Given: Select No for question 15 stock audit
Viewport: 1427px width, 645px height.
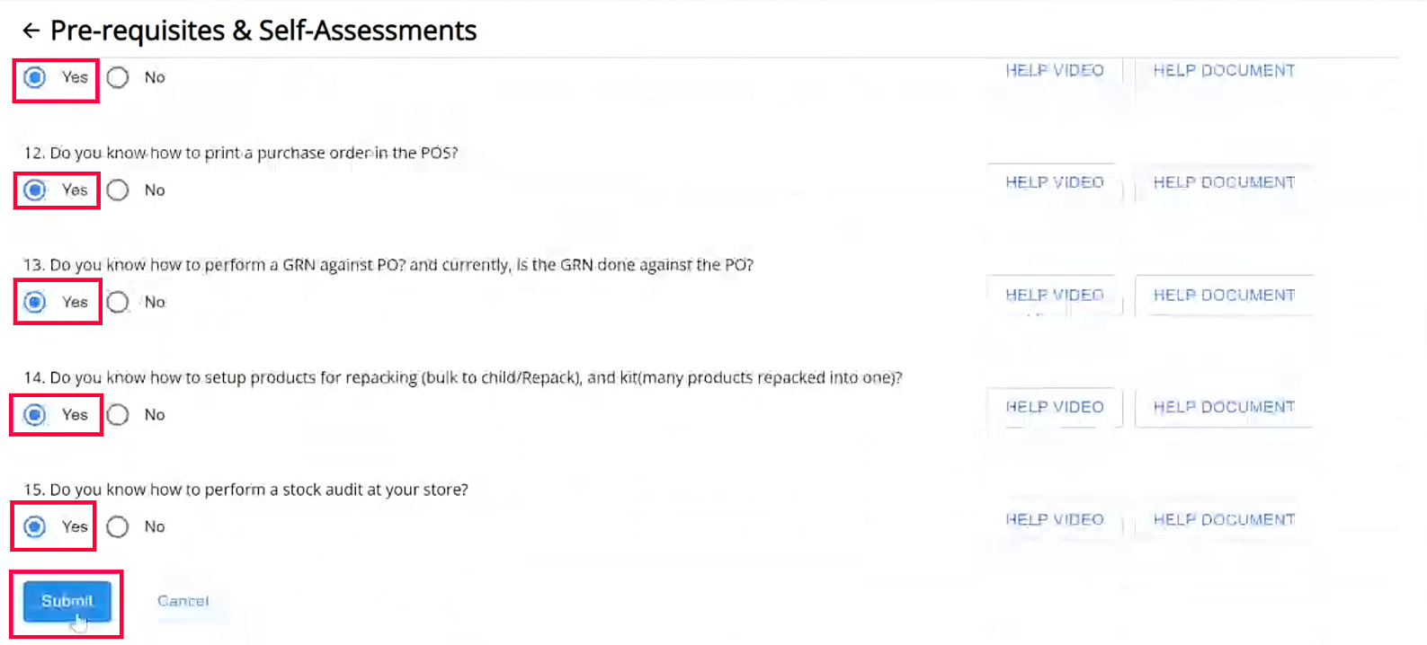Looking at the screenshot, I should [118, 527].
